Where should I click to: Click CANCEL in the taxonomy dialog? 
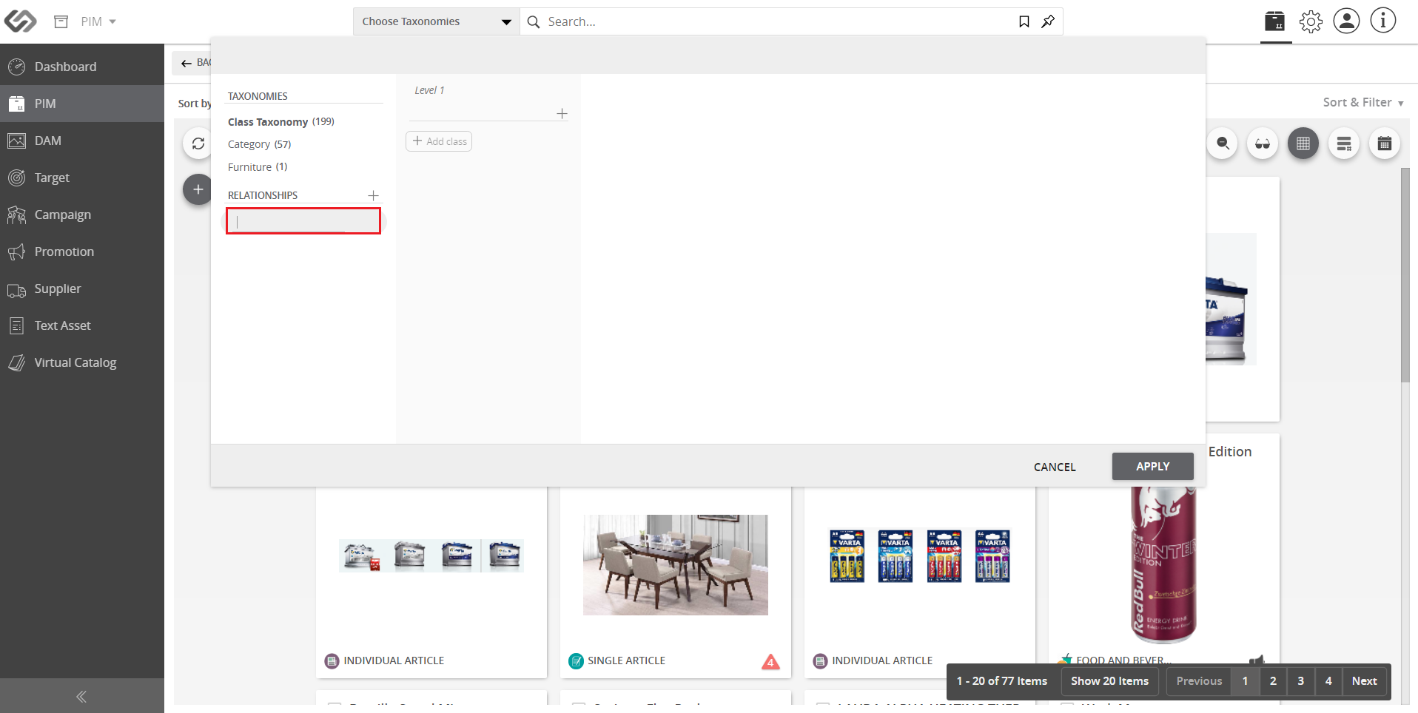pos(1055,467)
